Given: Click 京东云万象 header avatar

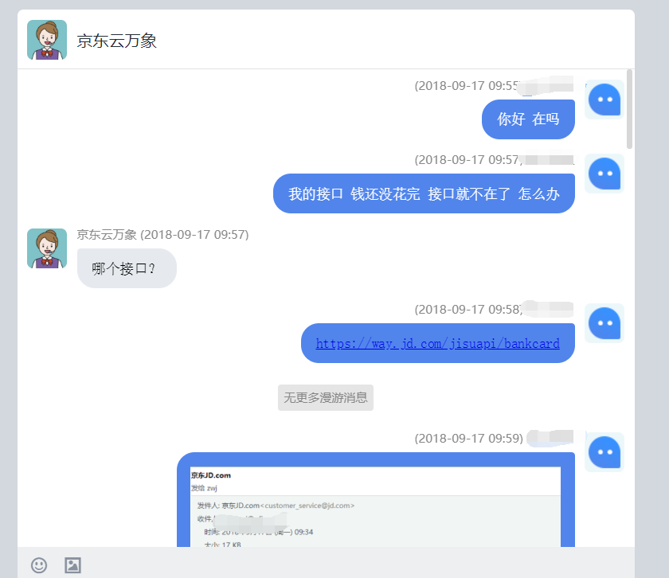Looking at the screenshot, I should [x=47, y=40].
